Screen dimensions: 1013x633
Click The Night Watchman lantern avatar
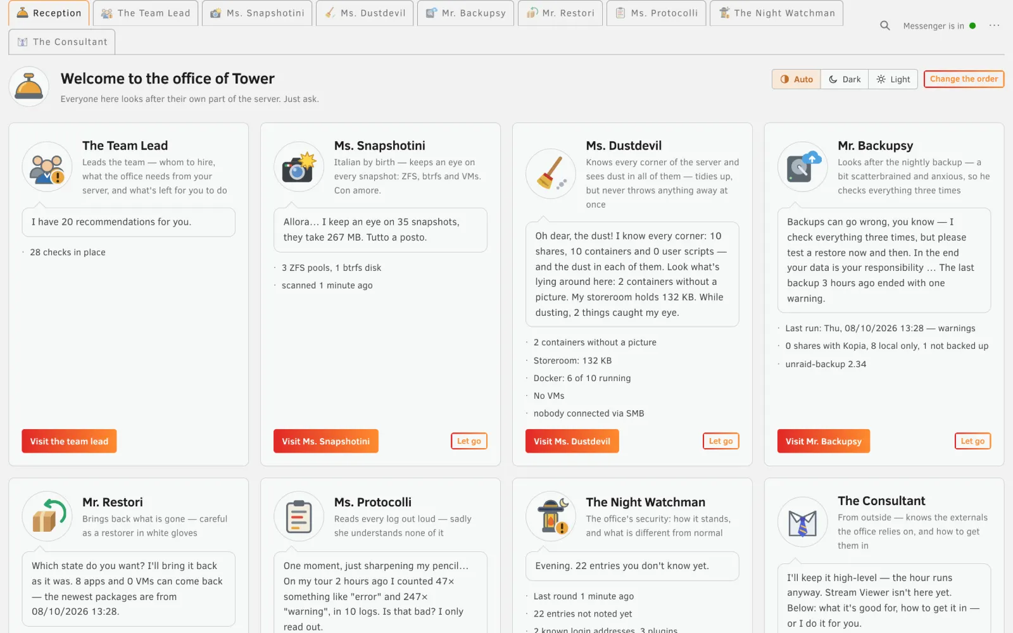pos(551,517)
